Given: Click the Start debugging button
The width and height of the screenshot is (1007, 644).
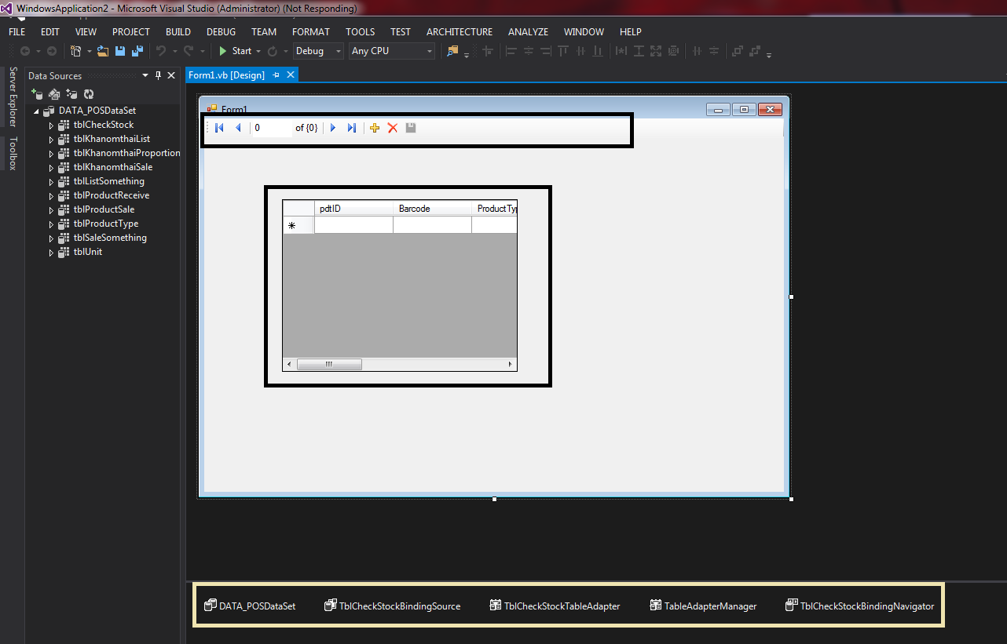Looking at the screenshot, I should pyautogui.click(x=235, y=51).
